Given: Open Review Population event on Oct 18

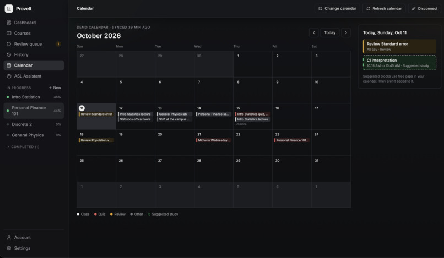Looking at the screenshot, I should (x=96, y=140).
